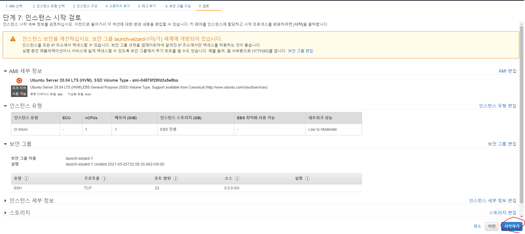Click the launch-wizard-1 created description text
Image resolution: width=525 pixels, height=234 pixels.
[115, 164]
